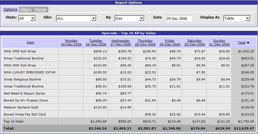Image resolution: width=258 pixels, height=134 pixels.
Task: Click the descending sort arrow beside Total
Action: point(248,43)
